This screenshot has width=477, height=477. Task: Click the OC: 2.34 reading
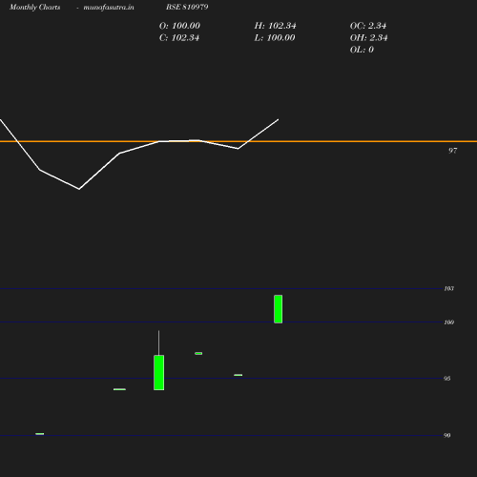(368, 26)
